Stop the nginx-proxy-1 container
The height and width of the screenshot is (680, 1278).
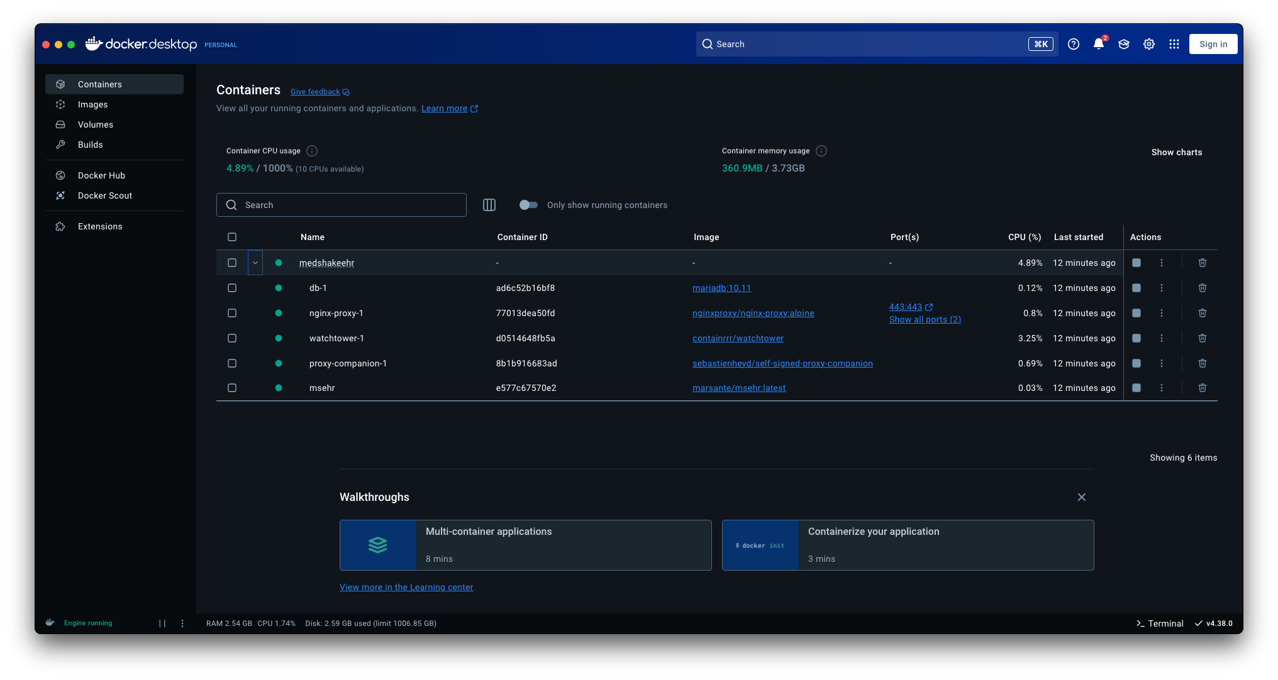(1136, 313)
